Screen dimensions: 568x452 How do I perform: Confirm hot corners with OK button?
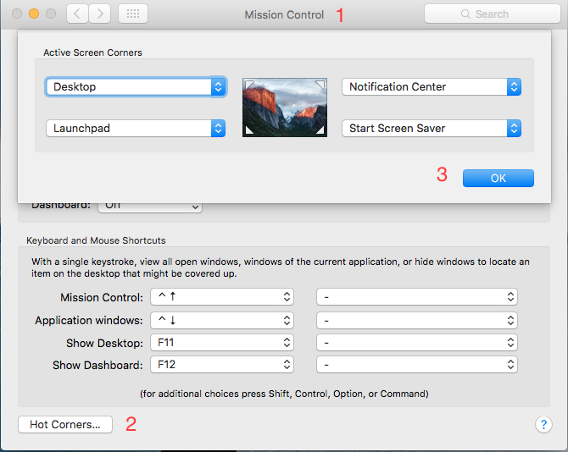[498, 179]
